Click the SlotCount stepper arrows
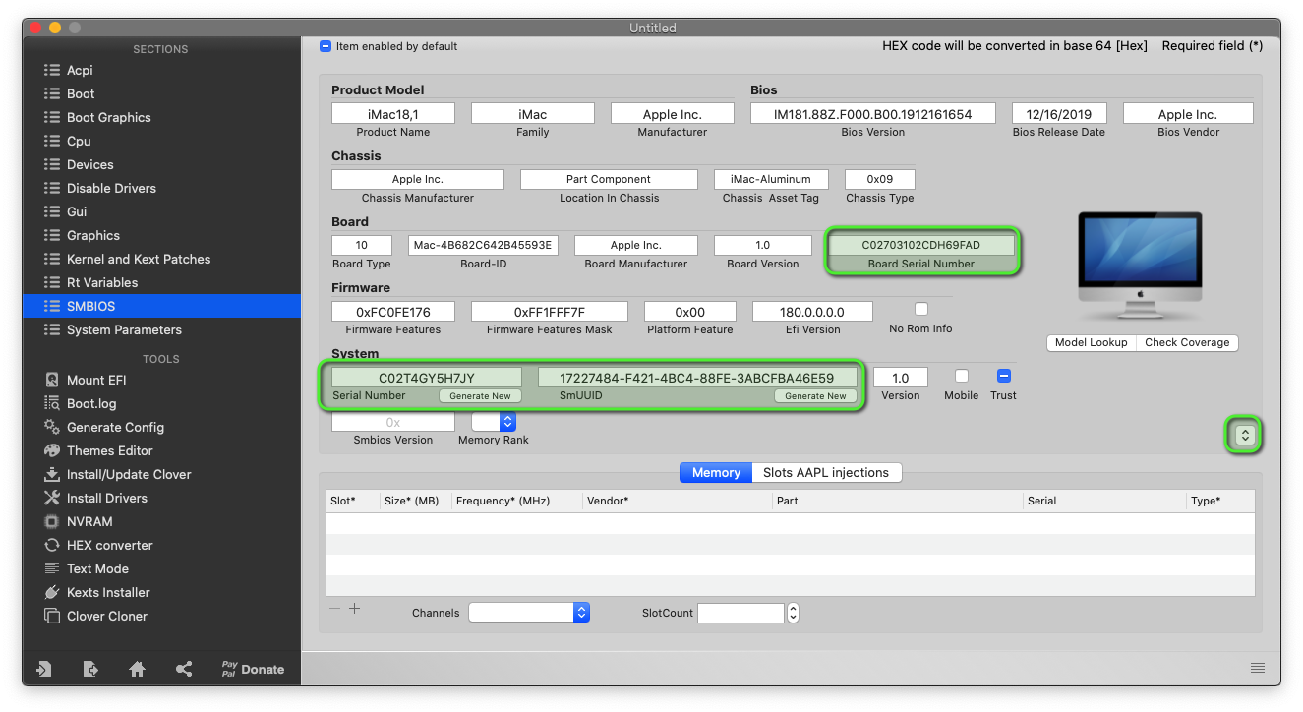 point(793,613)
